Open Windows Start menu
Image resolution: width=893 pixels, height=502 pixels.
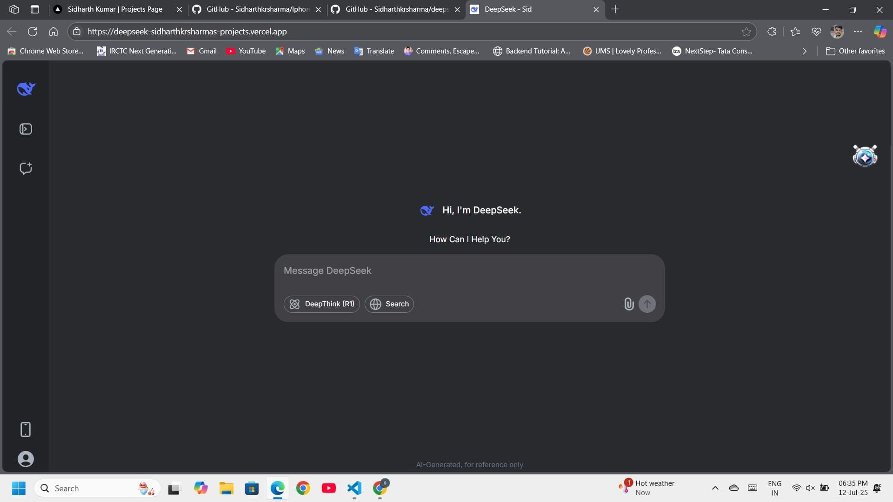pos(19,488)
